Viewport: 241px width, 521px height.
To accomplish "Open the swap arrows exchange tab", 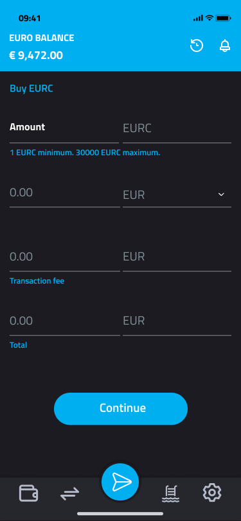I will tap(70, 493).
